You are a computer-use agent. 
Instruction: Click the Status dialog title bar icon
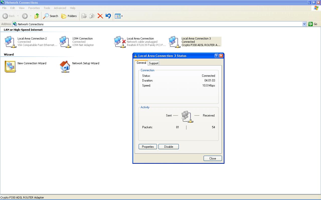(x=136, y=56)
